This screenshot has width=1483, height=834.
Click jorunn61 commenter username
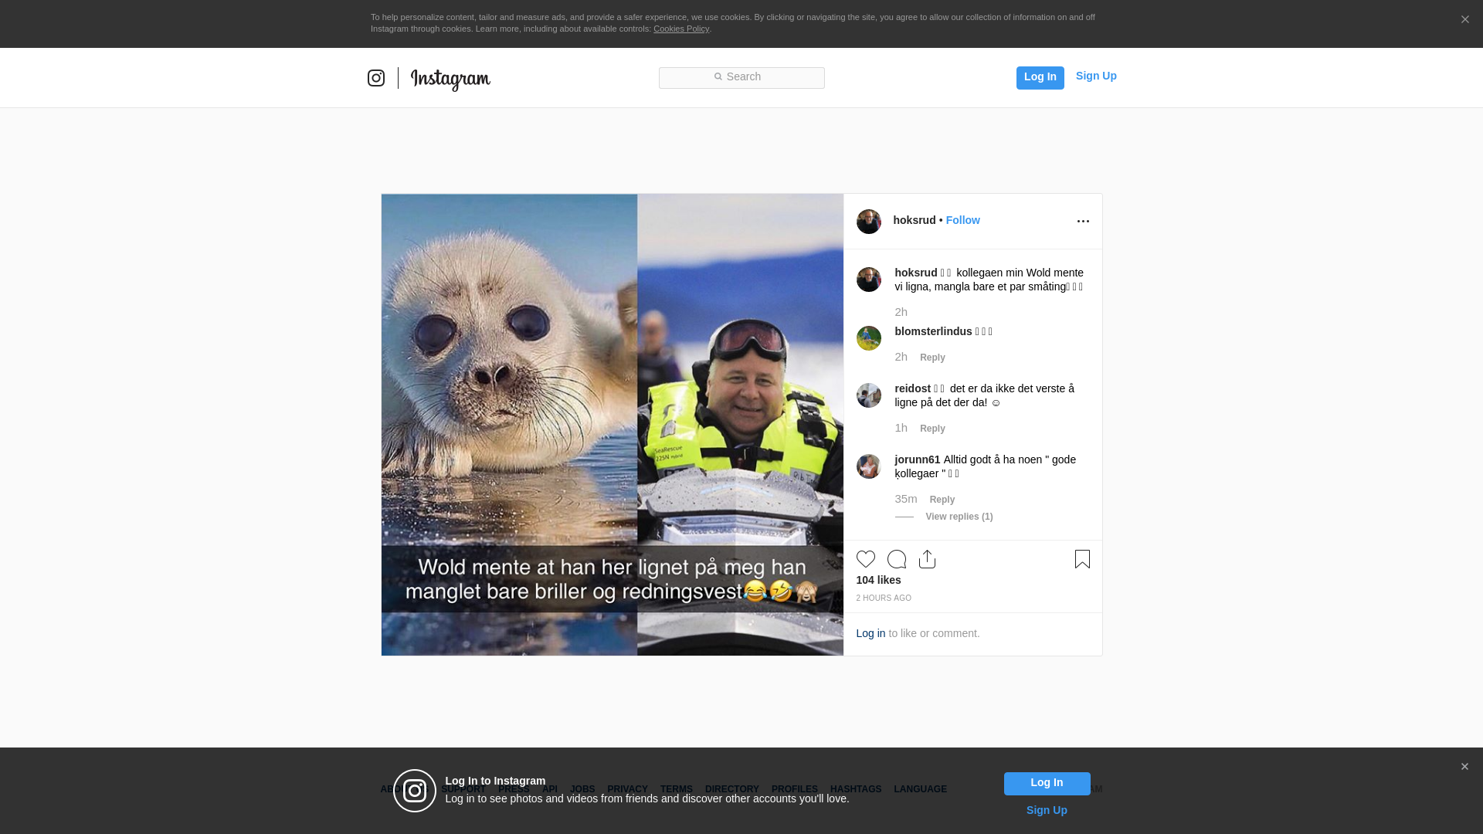918,459
